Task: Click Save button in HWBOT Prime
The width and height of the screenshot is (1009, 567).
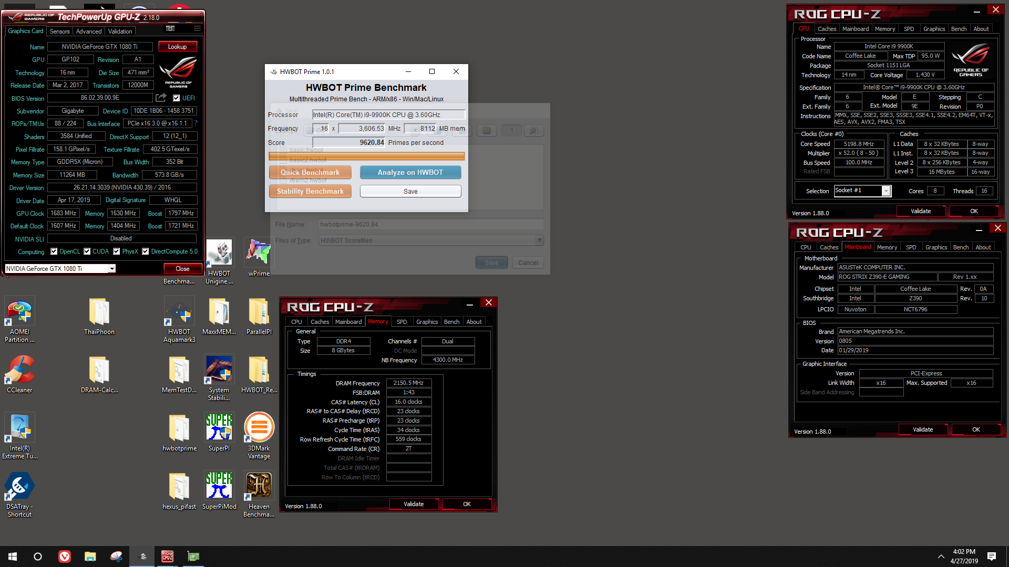Action: [410, 191]
